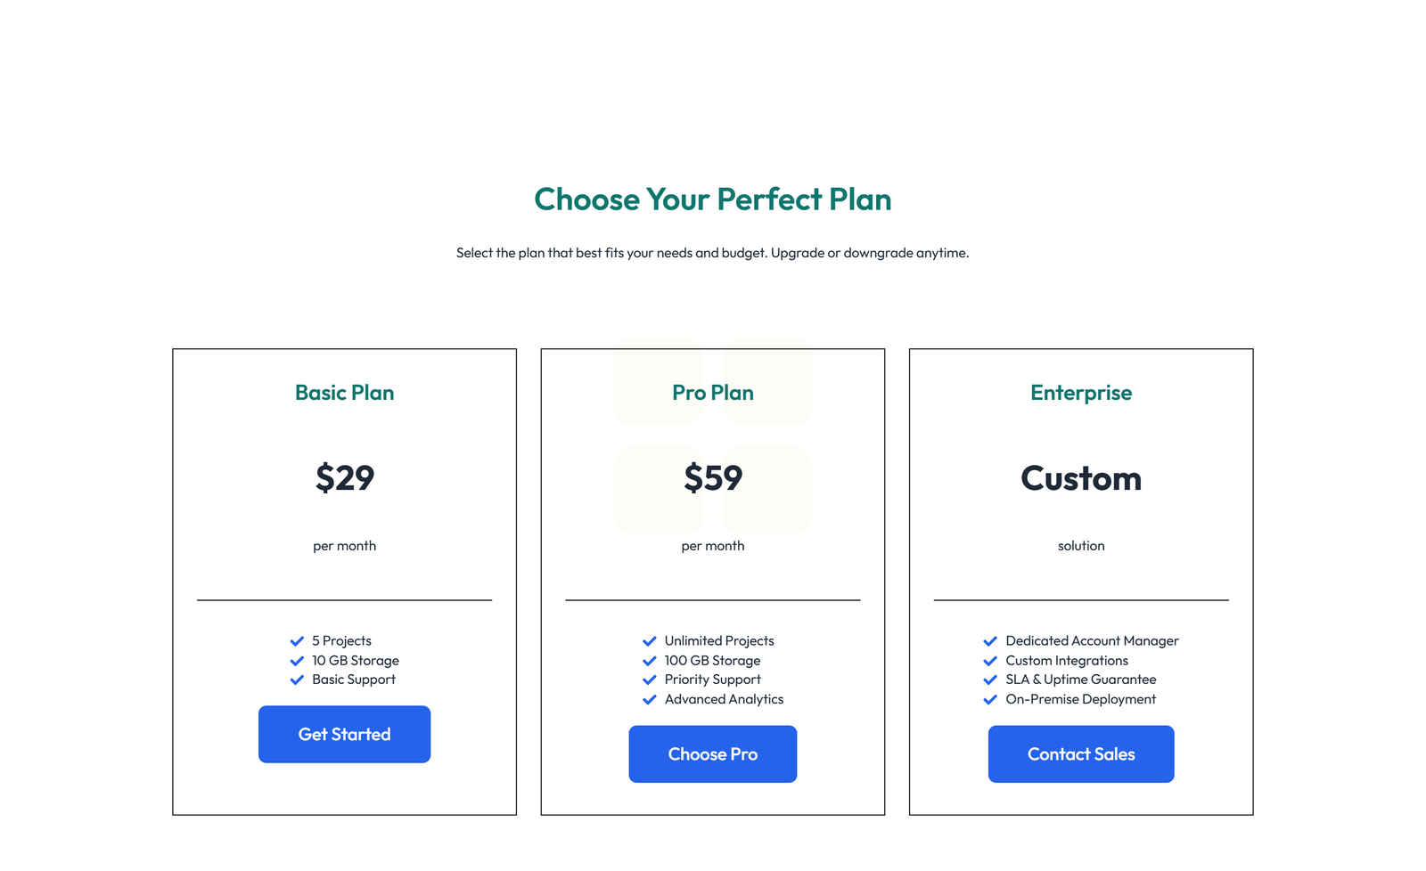
Task: Click the checkmark beside Unlimited Projects
Action: click(650, 640)
